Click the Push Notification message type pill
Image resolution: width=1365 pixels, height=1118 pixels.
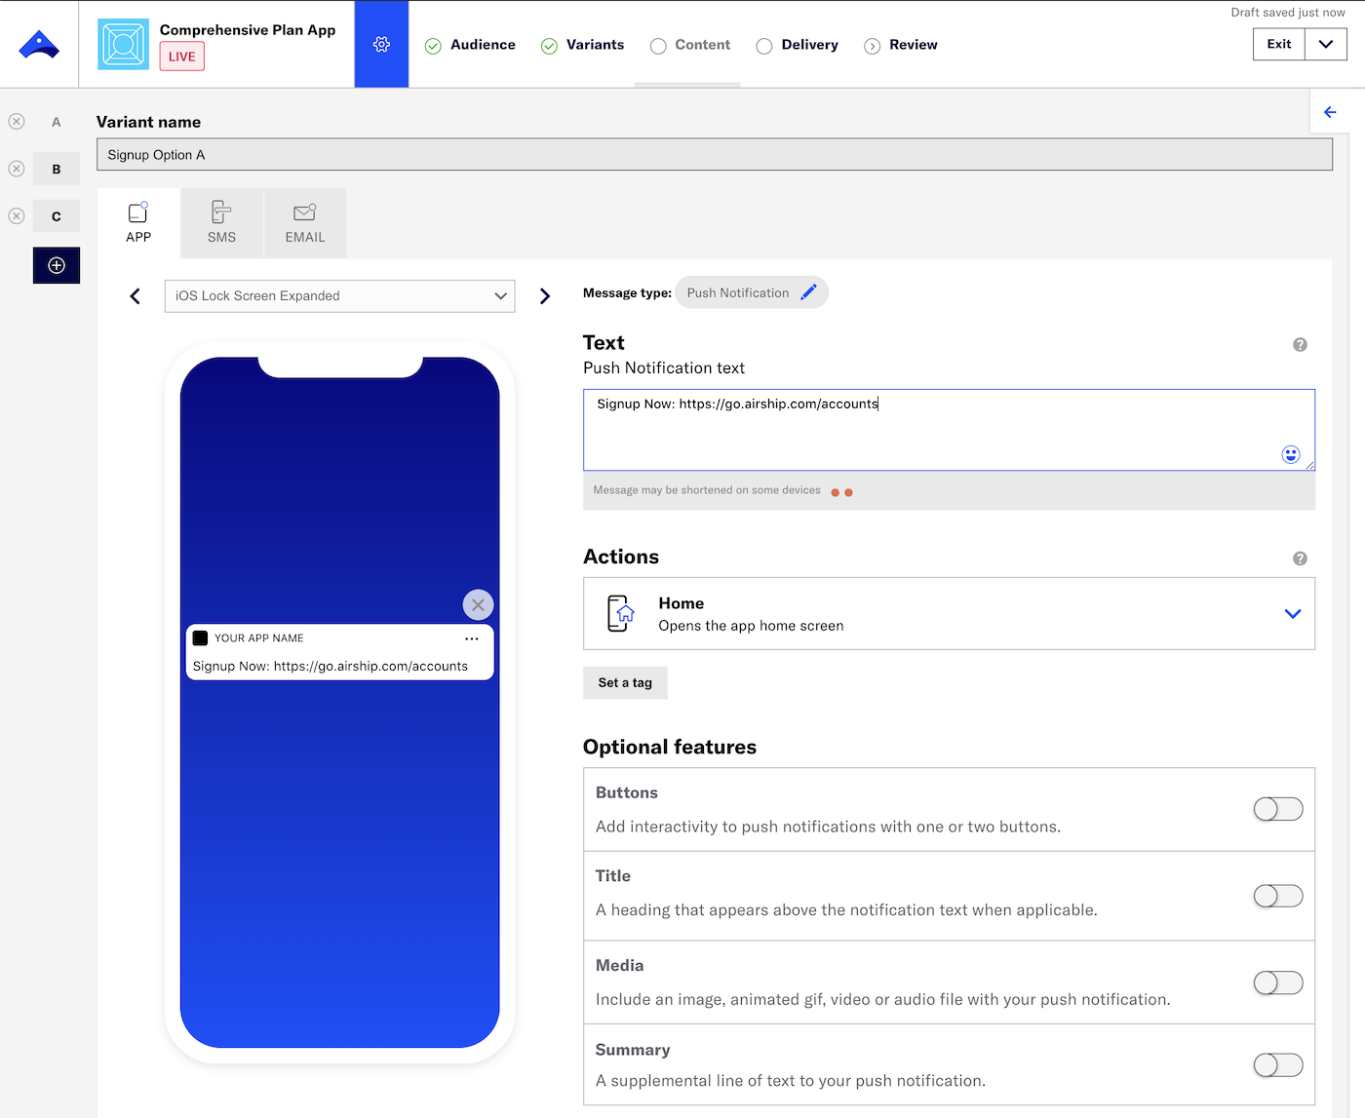tap(752, 292)
